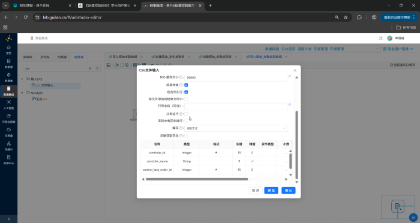Click 取消 button in dialog
Viewport: 420px width, 223px height.
[256, 191]
